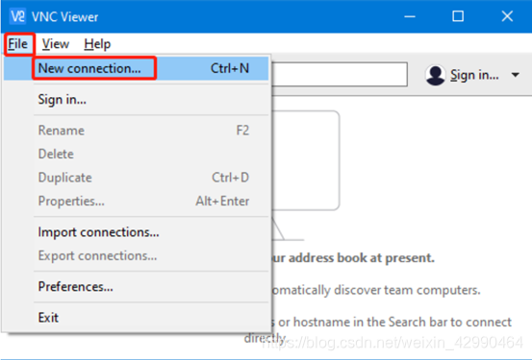
Task: Focus the address search bar
Action: point(340,74)
